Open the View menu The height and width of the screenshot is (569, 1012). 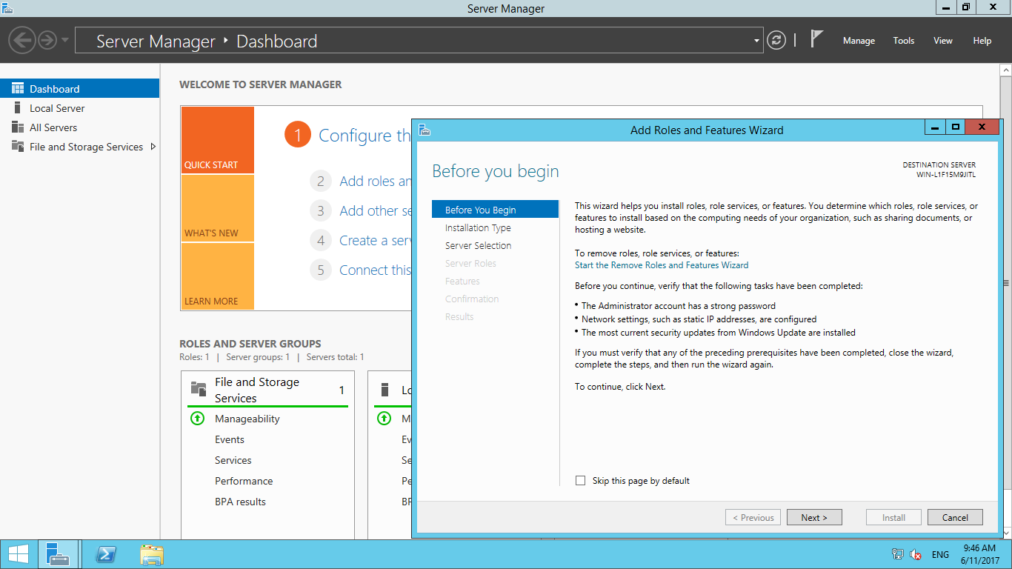tap(943, 41)
